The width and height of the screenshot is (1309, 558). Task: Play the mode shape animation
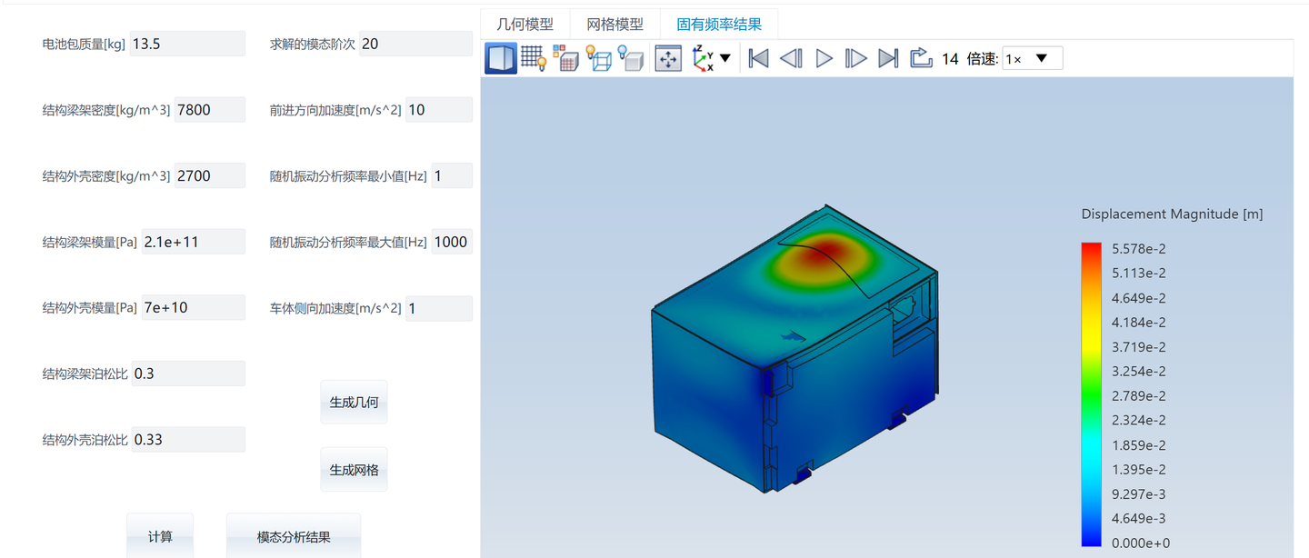pyautogui.click(x=824, y=58)
